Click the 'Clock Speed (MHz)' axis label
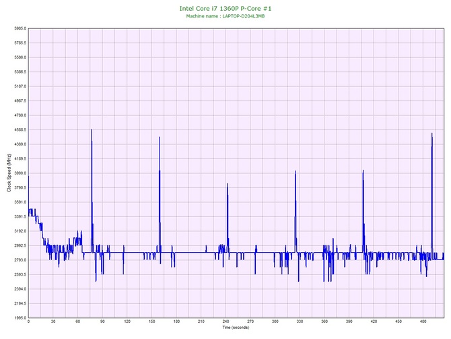The height and width of the screenshot is (339, 451). pyautogui.click(x=9, y=173)
